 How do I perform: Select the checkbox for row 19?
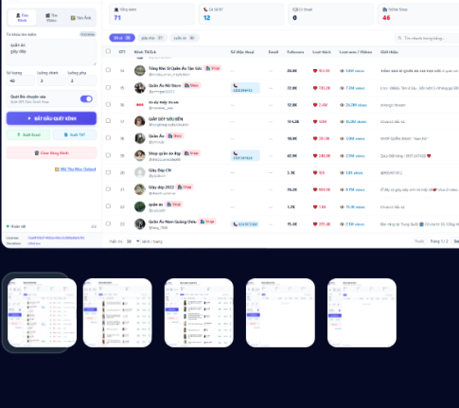[x=108, y=155]
